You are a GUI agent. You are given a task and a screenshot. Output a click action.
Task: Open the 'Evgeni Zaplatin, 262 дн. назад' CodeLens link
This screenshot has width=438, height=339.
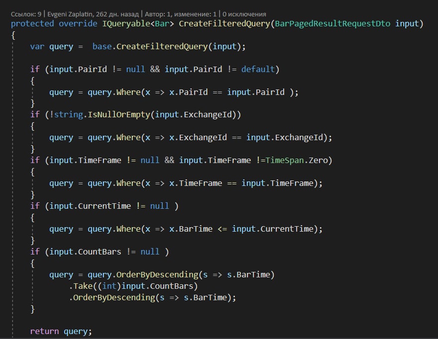pyautogui.click(x=93, y=14)
